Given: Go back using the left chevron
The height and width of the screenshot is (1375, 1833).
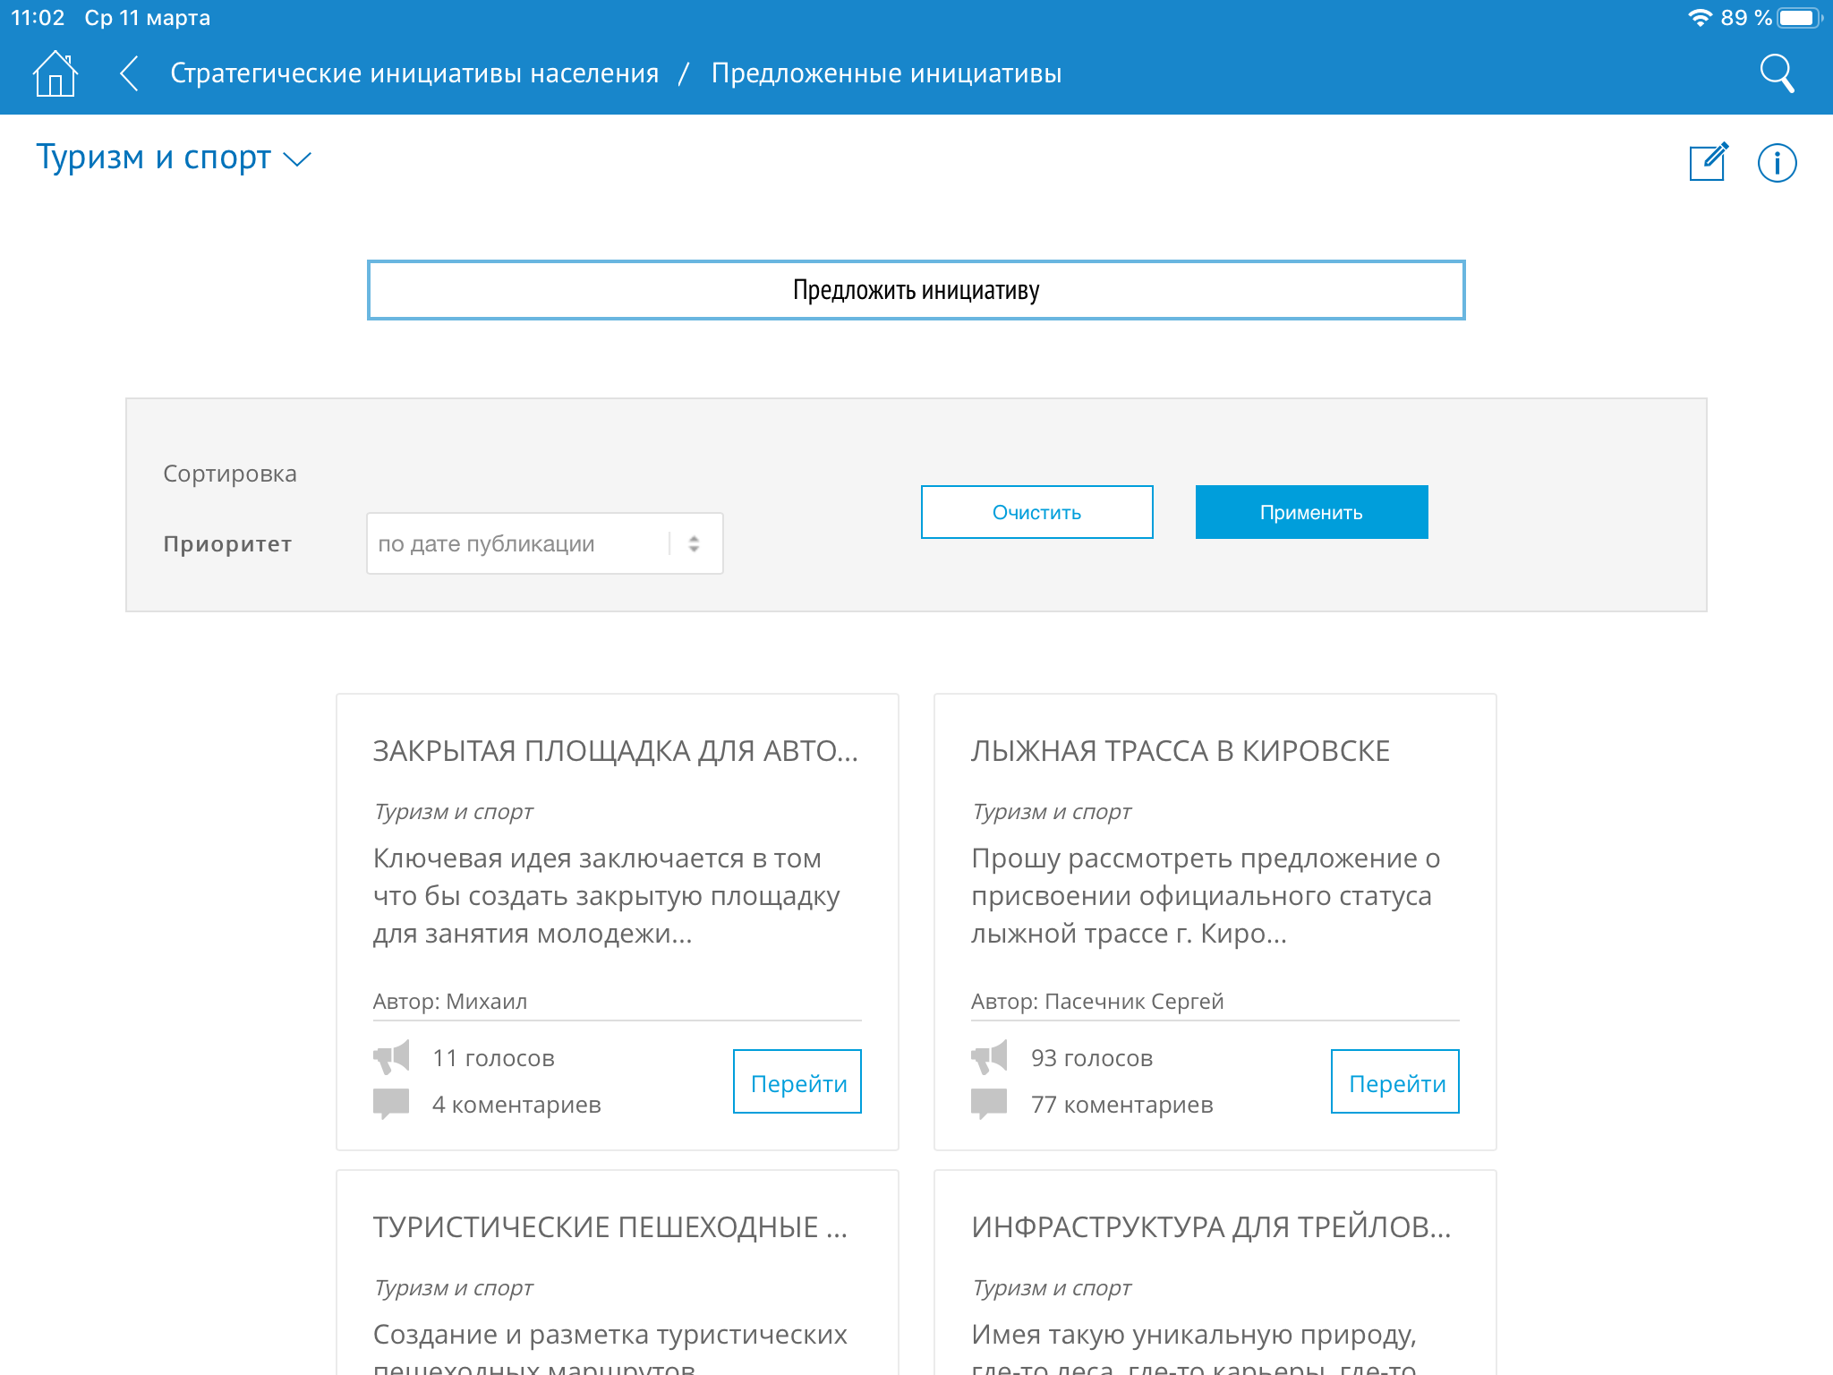Looking at the screenshot, I should 130,73.
